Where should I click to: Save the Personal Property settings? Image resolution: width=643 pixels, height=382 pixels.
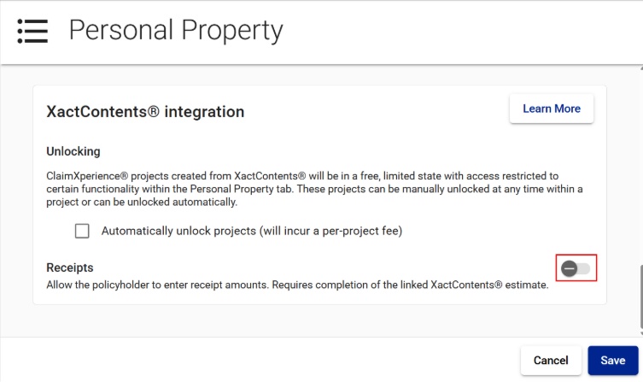coord(612,361)
